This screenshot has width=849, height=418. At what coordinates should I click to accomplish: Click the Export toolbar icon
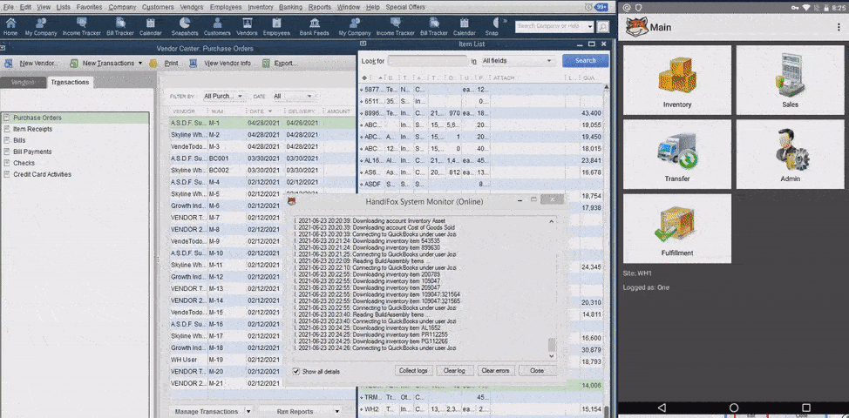coord(266,64)
